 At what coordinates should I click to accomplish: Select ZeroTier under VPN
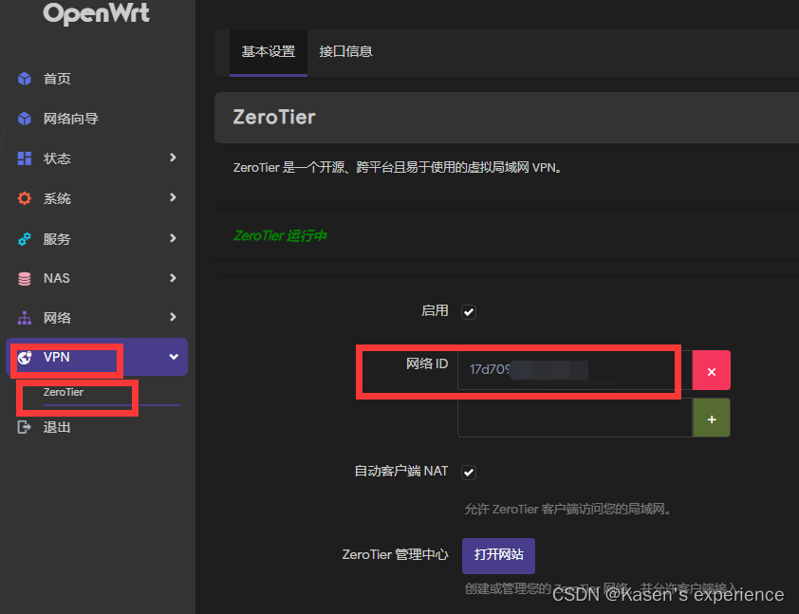coord(64,392)
